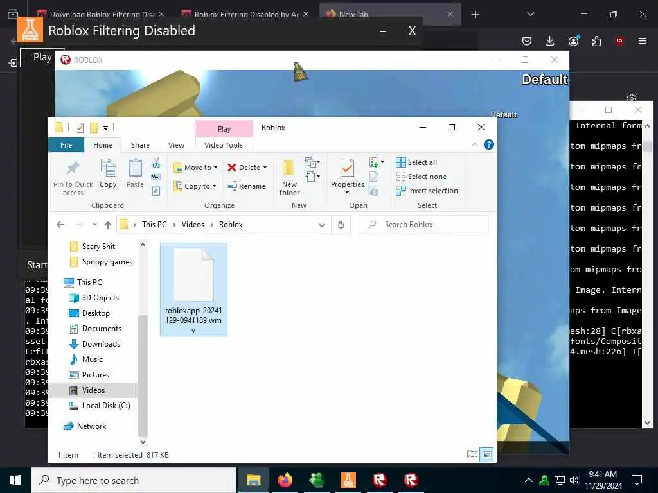Click Select all
This screenshot has width=658, height=493.
coord(416,162)
